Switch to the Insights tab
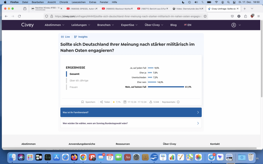The width and height of the screenshot is (263, 164). (81, 37)
